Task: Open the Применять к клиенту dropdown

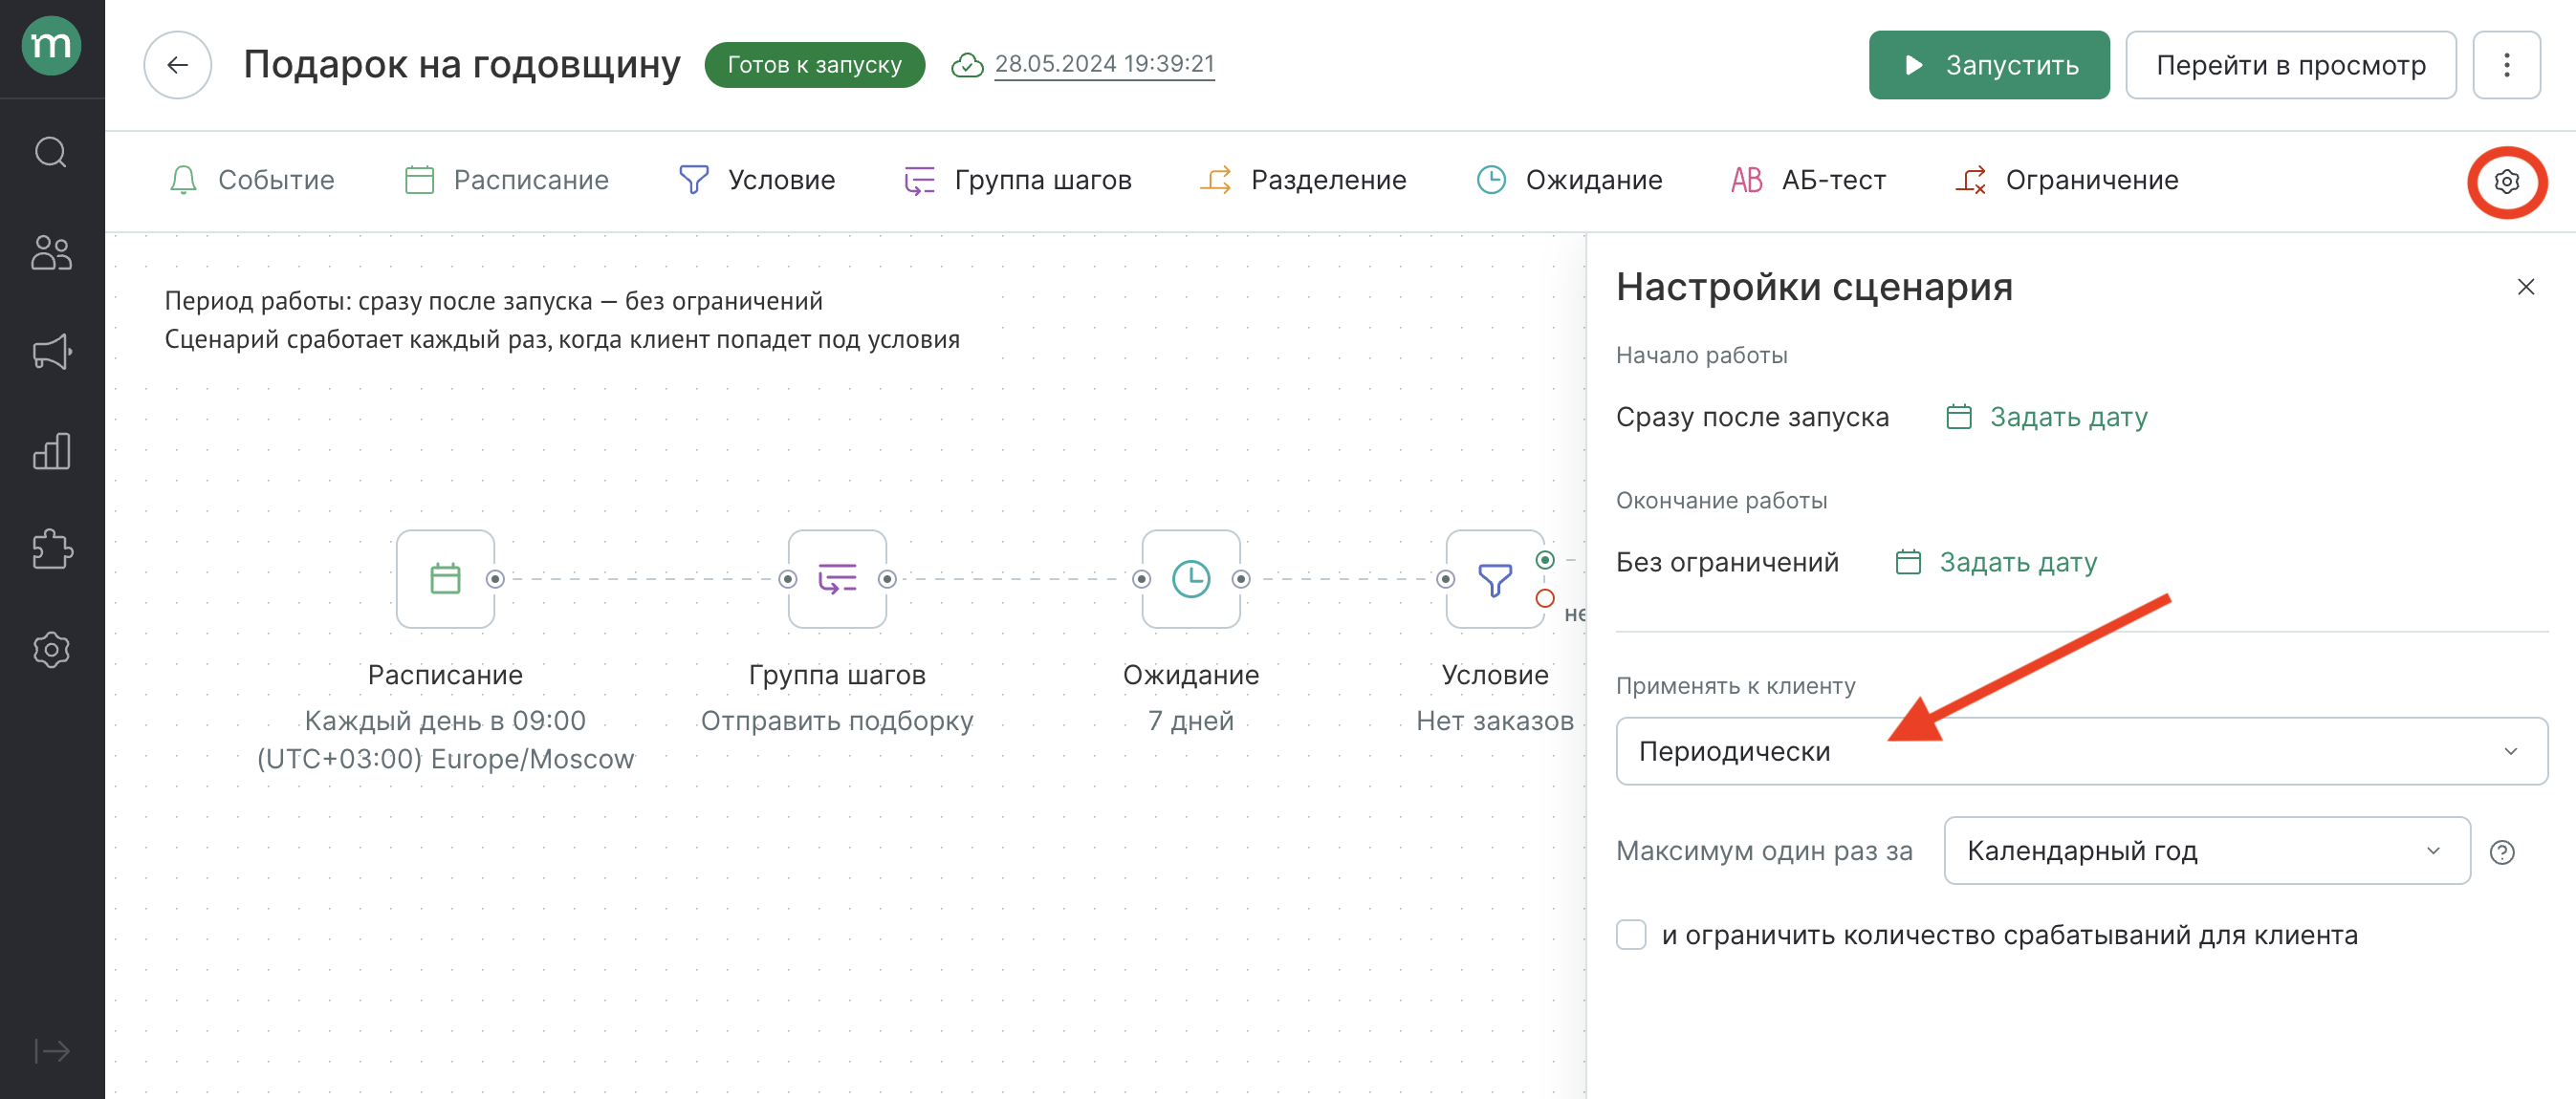Action: (x=2081, y=751)
